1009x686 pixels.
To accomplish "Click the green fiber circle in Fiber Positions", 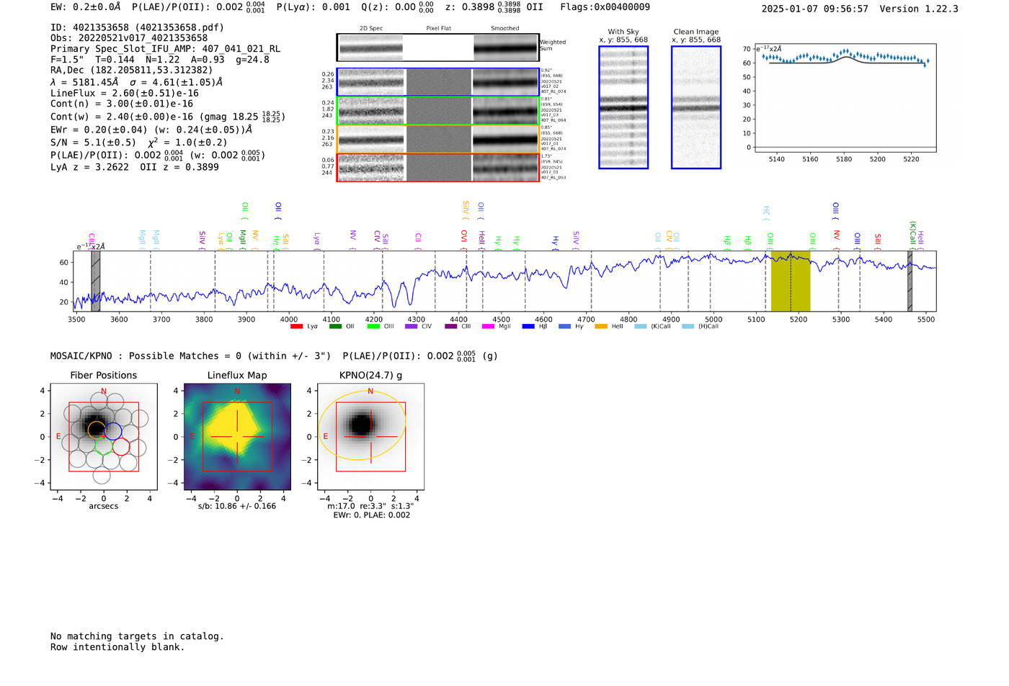I will [x=102, y=446].
